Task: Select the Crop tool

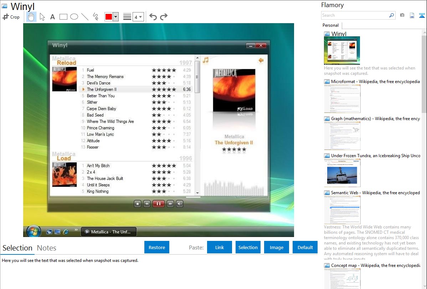Action: tap(11, 17)
